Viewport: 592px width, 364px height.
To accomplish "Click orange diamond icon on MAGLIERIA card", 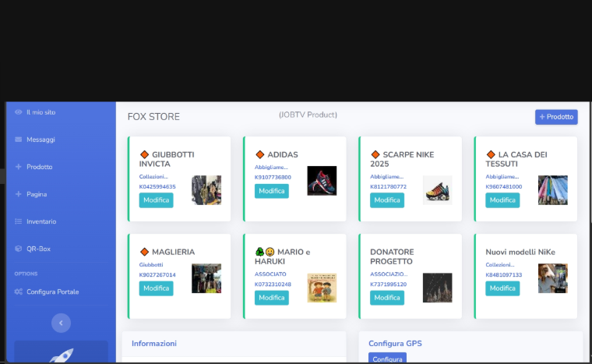I will point(144,252).
